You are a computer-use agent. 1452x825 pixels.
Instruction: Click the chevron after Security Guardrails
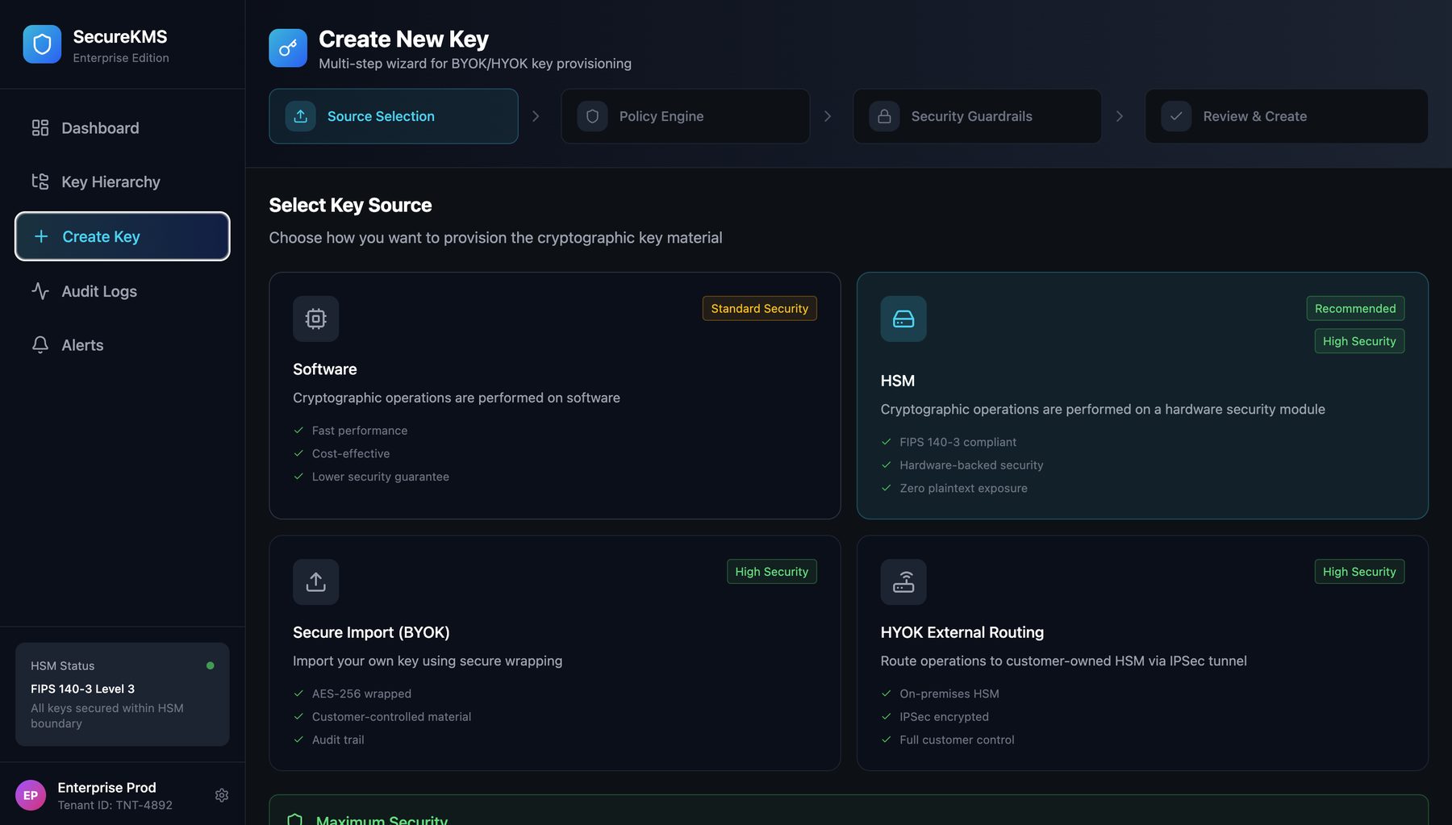[x=1120, y=116]
